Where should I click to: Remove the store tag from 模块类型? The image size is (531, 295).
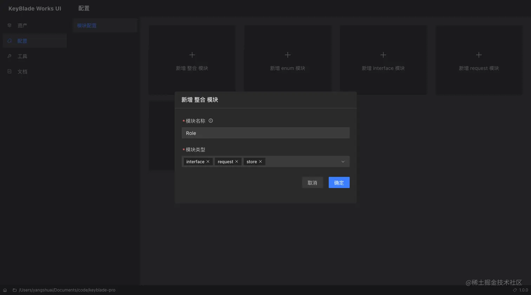click(261, 161)
